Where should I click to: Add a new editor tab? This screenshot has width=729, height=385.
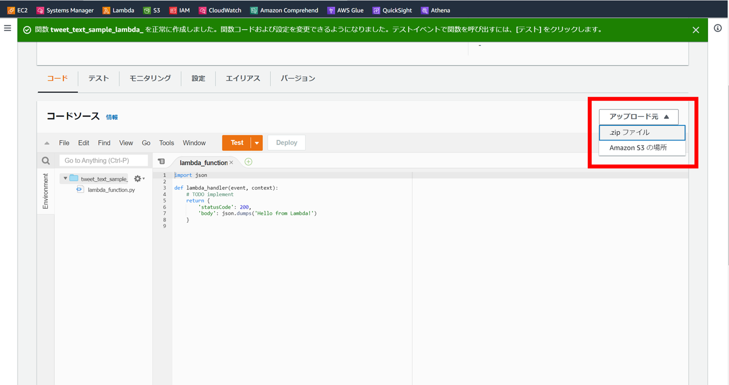248,162
